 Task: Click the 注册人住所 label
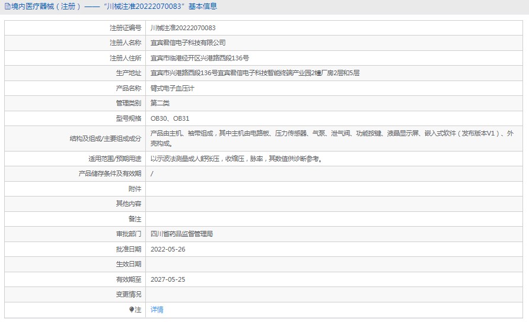click(126, 58)
